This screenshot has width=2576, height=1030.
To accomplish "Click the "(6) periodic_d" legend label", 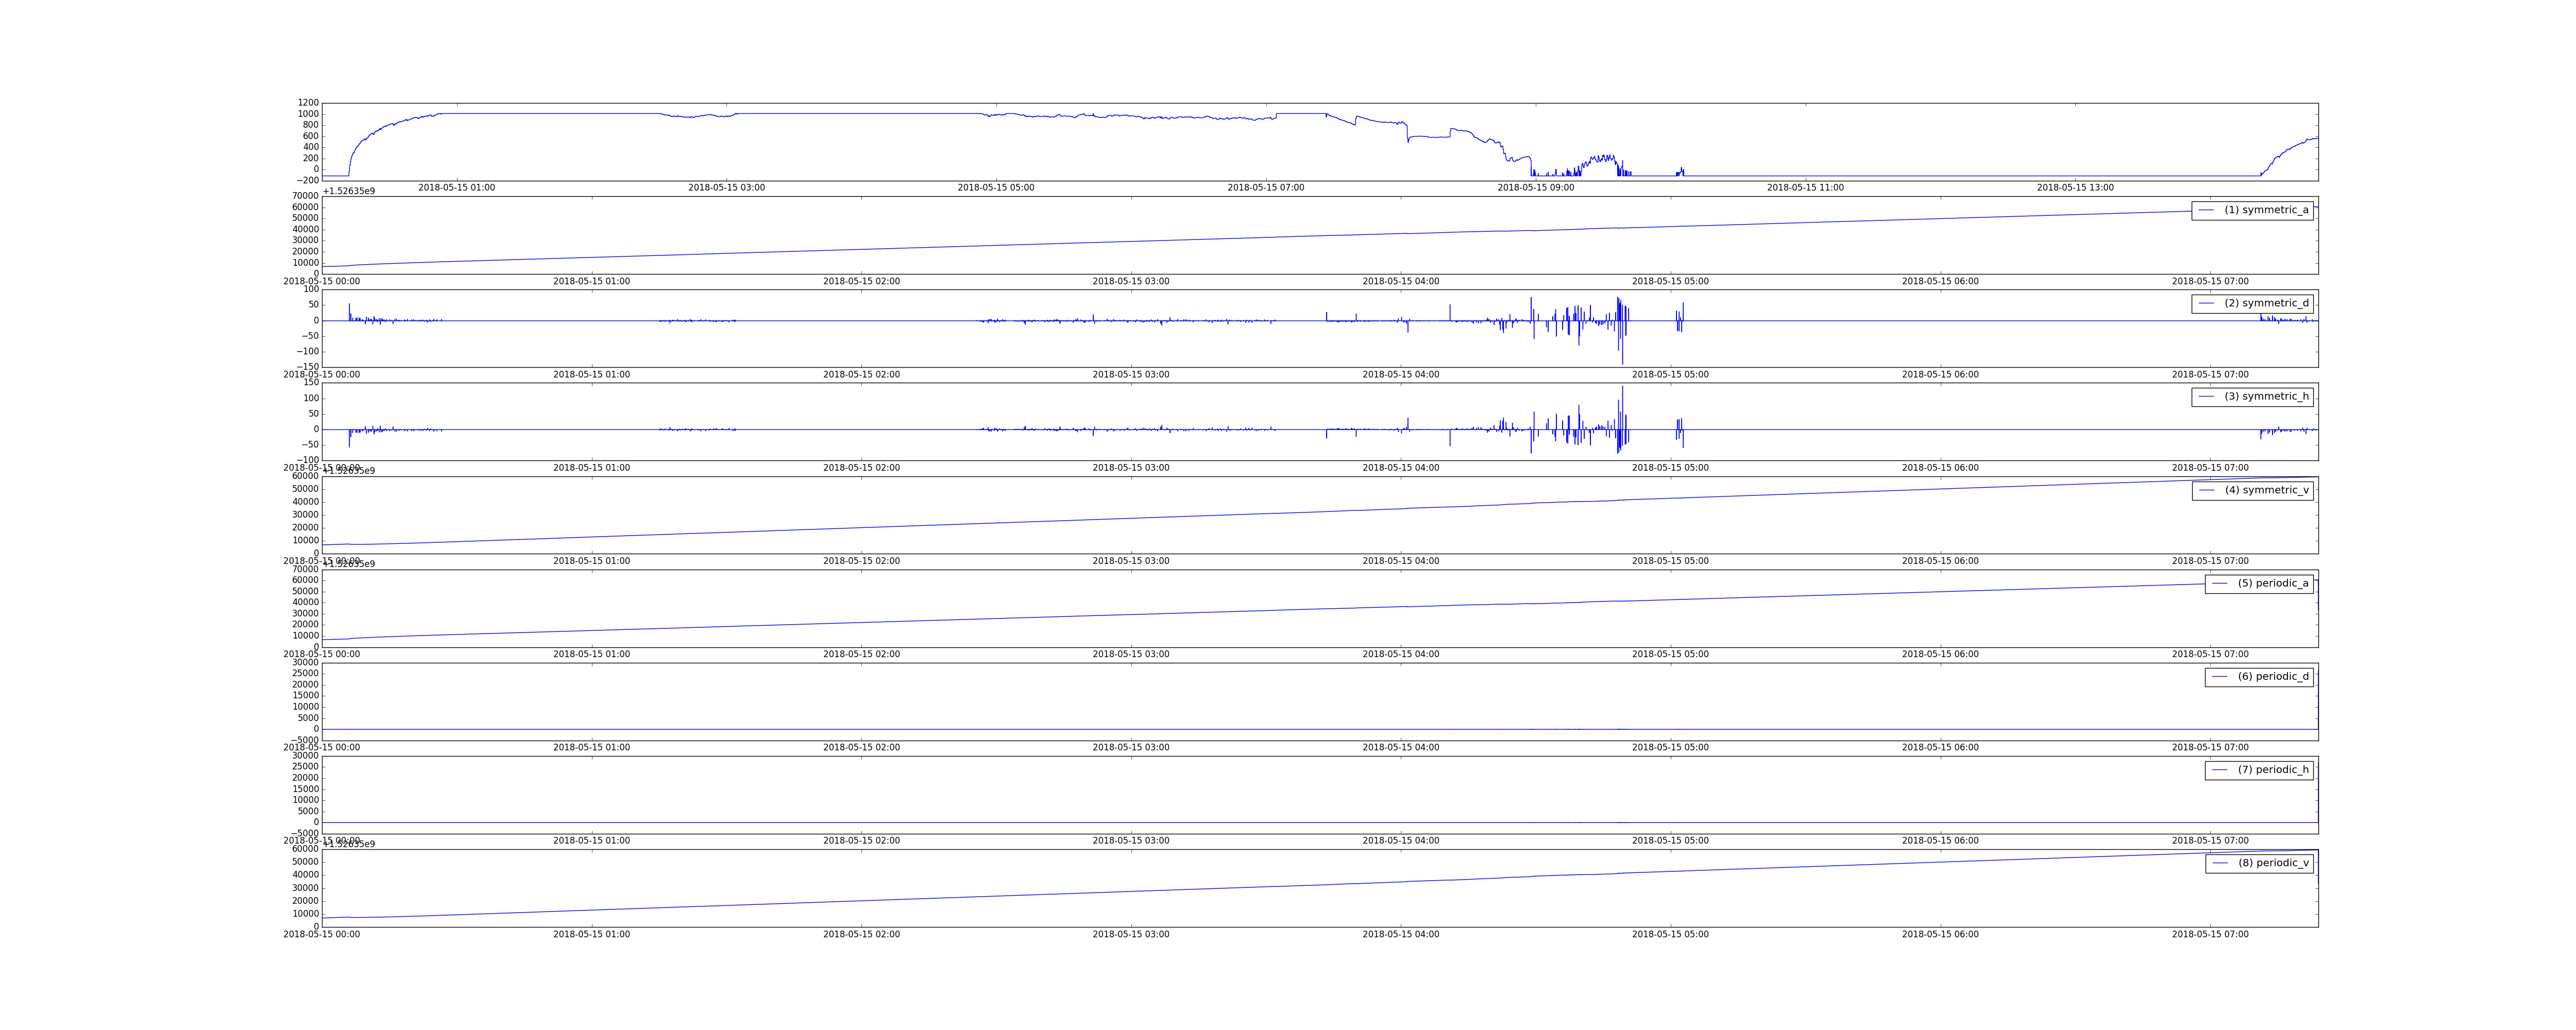I will tap(2273, 676).
